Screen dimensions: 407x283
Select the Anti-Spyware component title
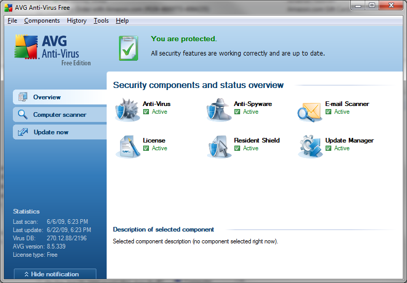point(253,103)
